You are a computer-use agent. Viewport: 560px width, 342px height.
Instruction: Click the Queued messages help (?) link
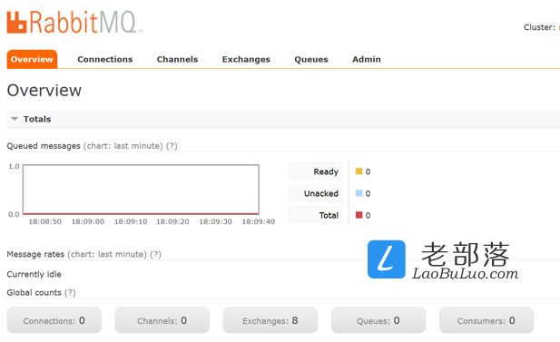pyautogui.click(x=172, y=146)
